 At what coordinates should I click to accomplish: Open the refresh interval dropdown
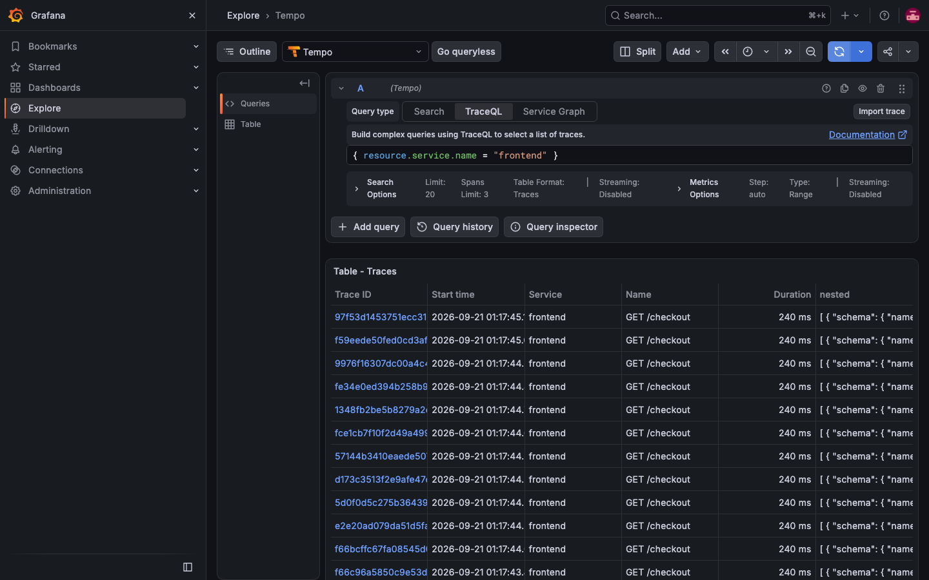click(x=861, y=52)
